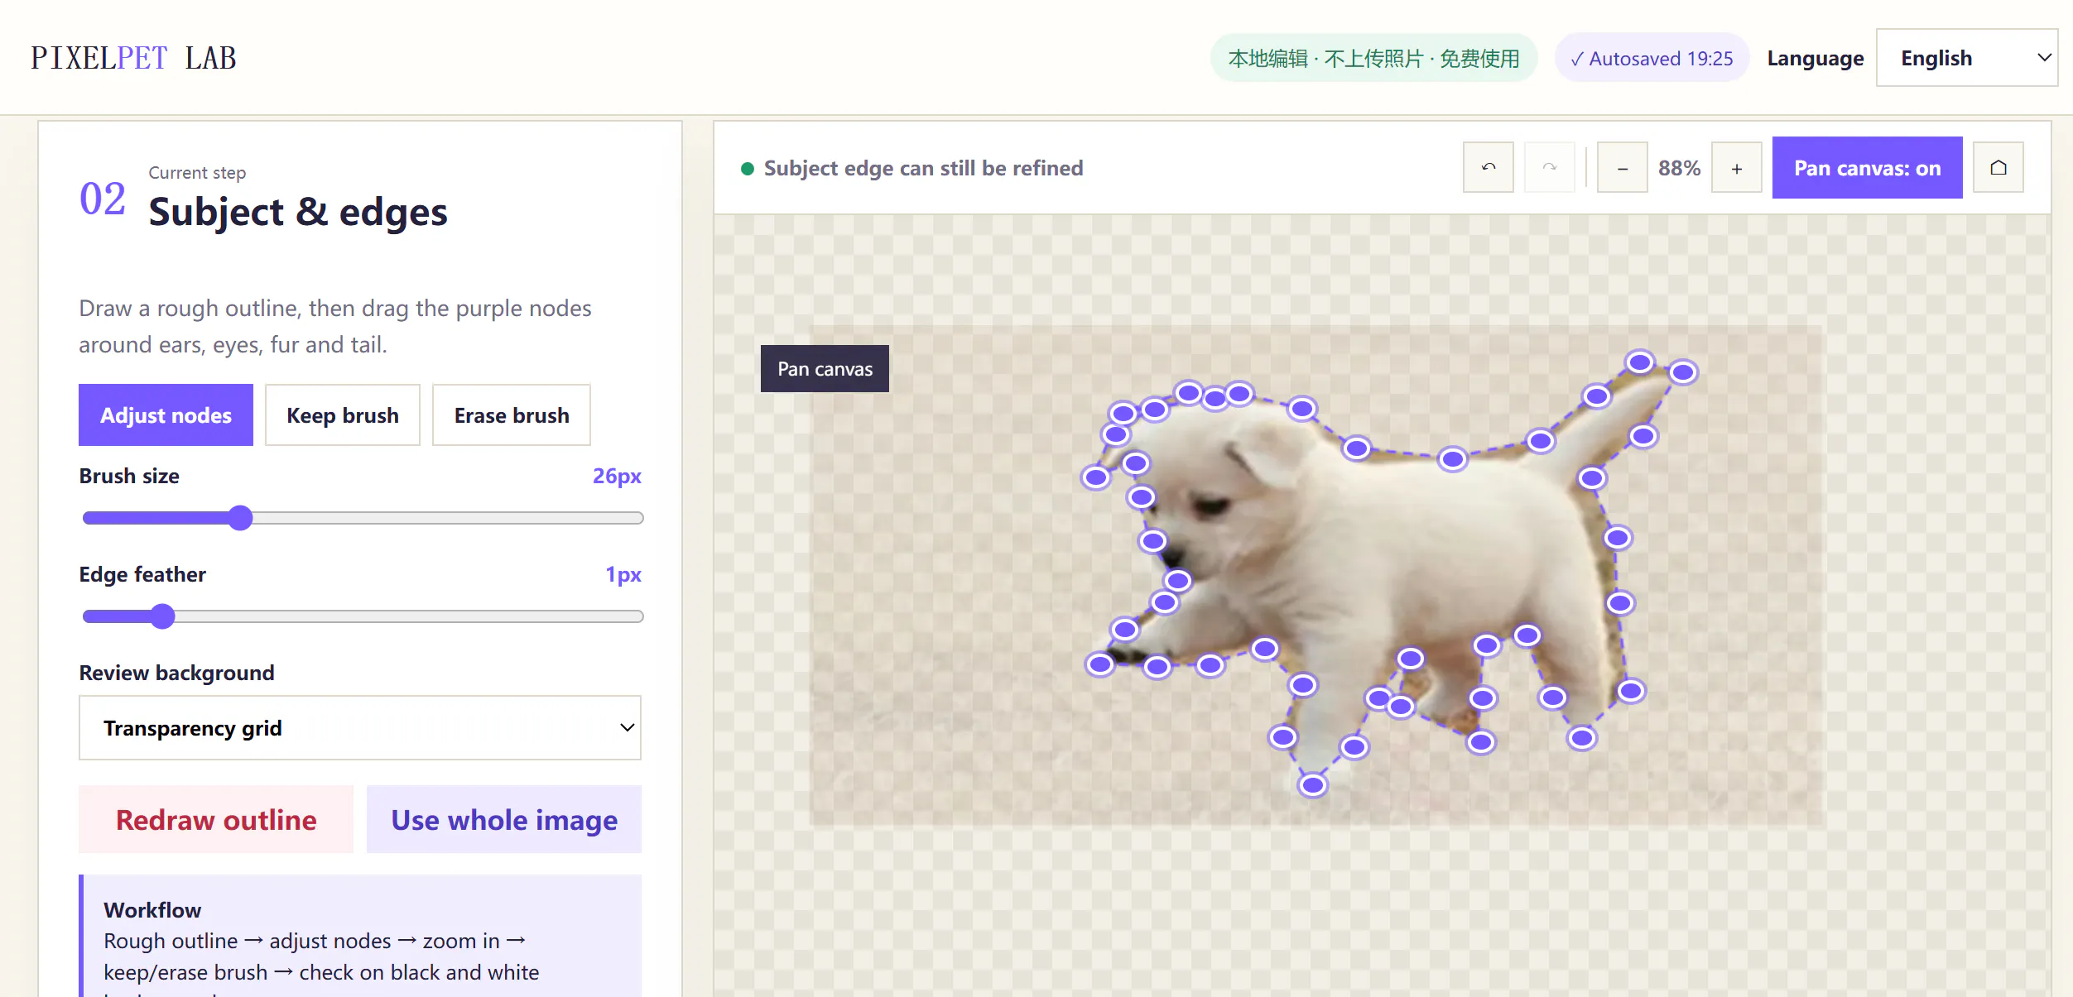Reset view with the home icon

click(x=1998, y=168)
